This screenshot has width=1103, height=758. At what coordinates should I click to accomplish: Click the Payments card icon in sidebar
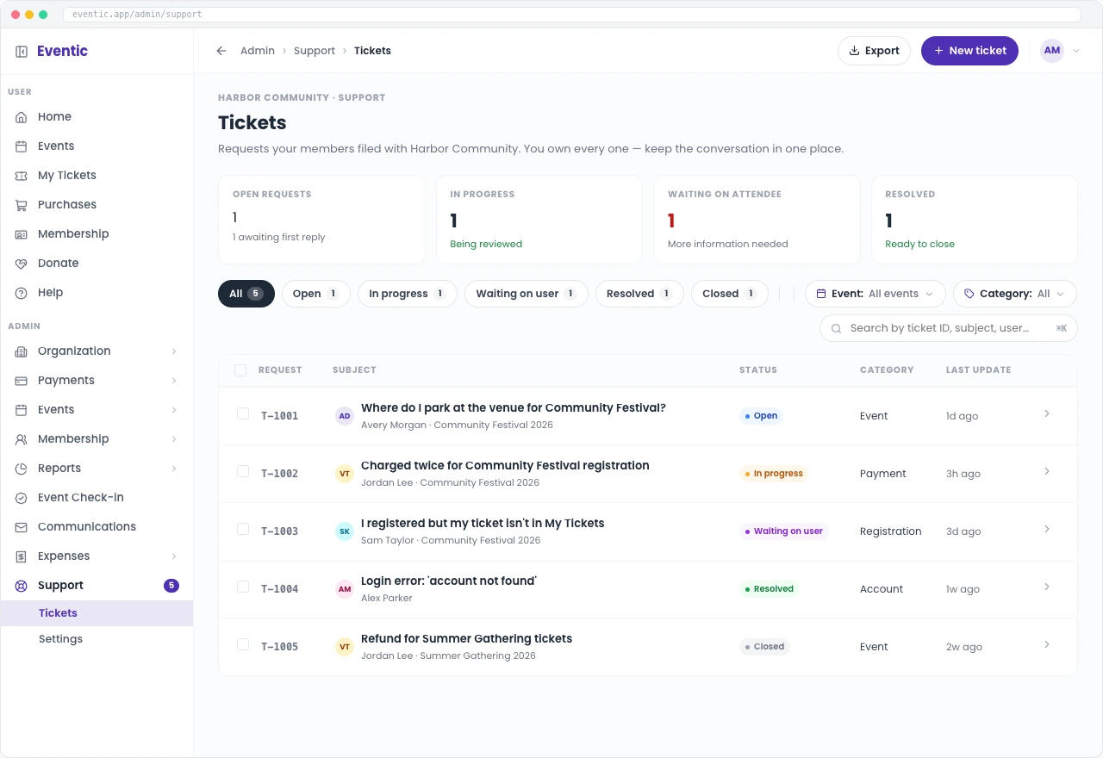[x=22, y=381]
